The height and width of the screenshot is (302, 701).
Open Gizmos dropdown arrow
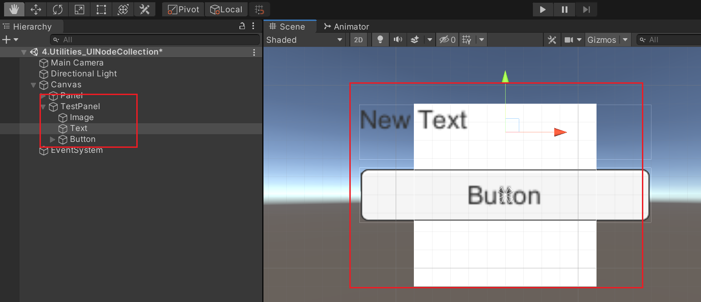click(x=626, y=40)
